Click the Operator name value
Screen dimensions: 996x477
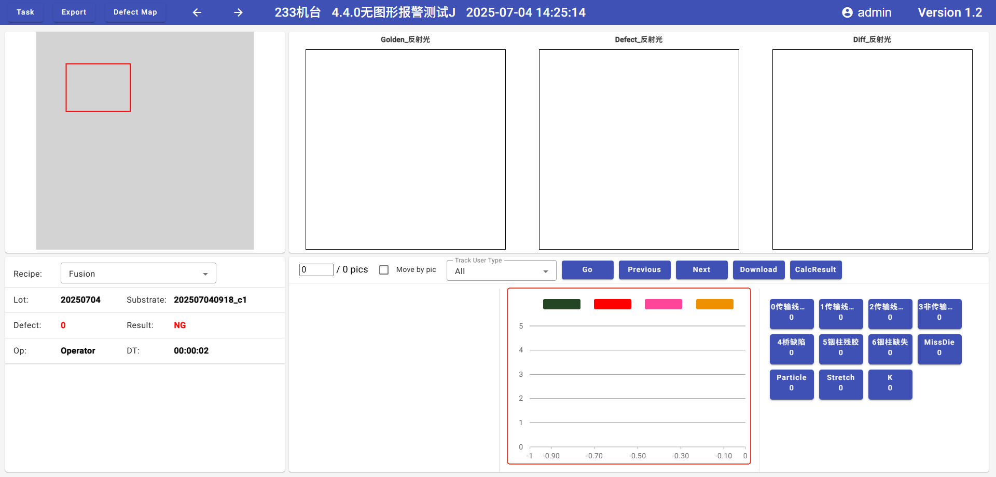(x=78, y=351)
